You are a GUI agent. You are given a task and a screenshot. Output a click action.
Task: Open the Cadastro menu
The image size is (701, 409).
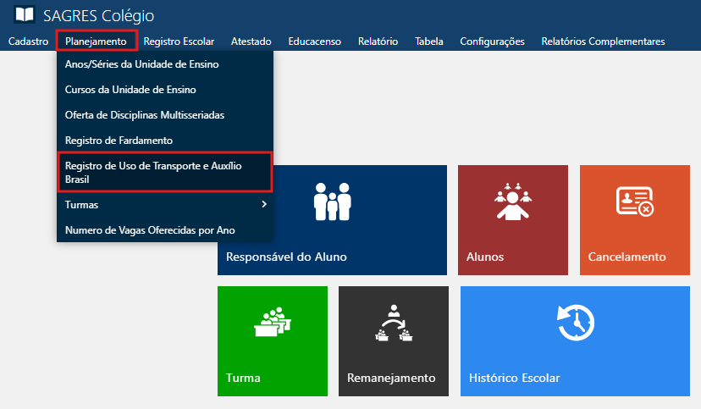point(29,41)
